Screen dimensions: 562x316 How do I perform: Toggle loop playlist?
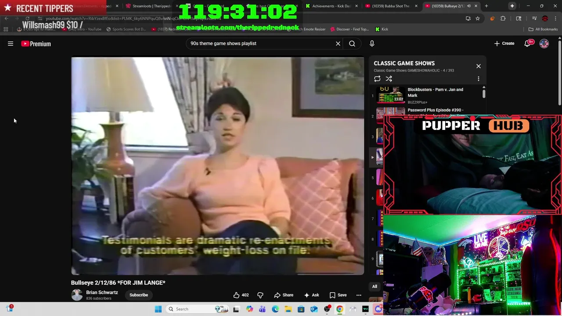coord(377,79)
